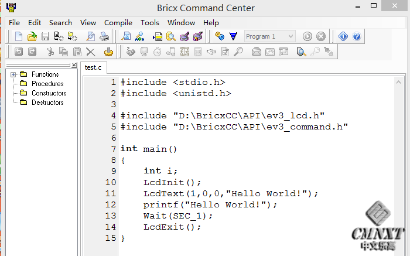Select the Functions folder label

coord(45,74)
